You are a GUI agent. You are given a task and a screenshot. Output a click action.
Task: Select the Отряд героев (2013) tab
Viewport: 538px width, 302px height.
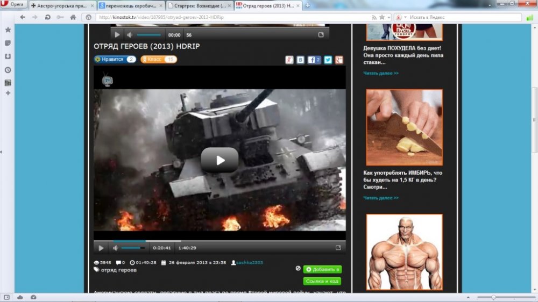pyautogui.click(x=268, y=5)
